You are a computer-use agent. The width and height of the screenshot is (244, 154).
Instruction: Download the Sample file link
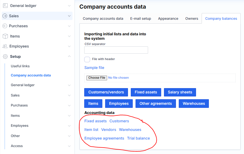tap(94, 68)
